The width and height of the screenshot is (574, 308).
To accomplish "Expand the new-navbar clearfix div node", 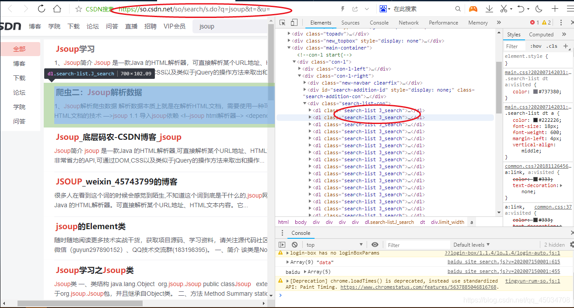I will pyautogui.click(x=305, y=83).
